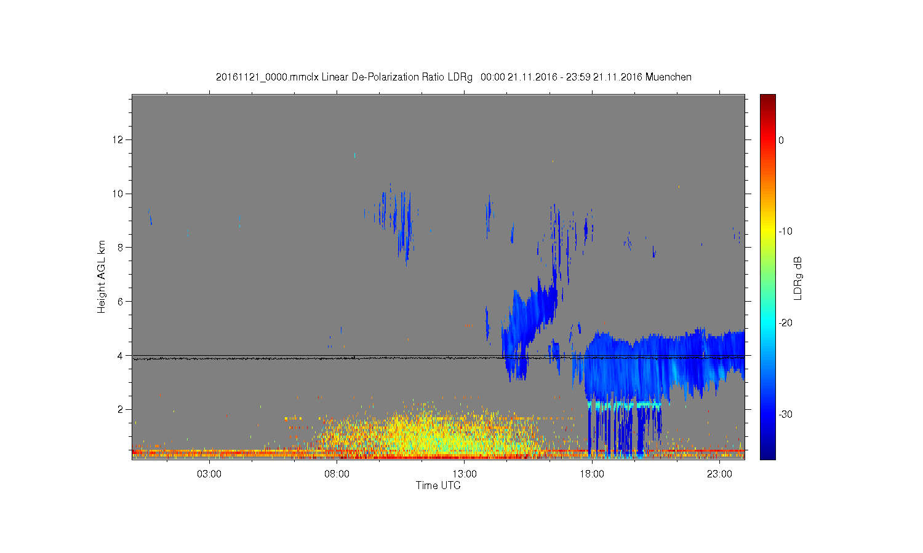
Task: Click the 'LDRg dB' colorbar label
Action: click(x=798, y=278)
